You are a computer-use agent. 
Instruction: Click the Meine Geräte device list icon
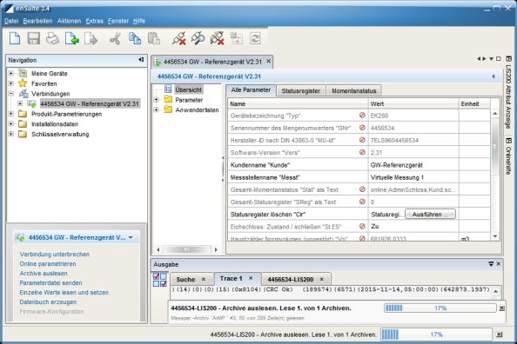click(23, 73)
